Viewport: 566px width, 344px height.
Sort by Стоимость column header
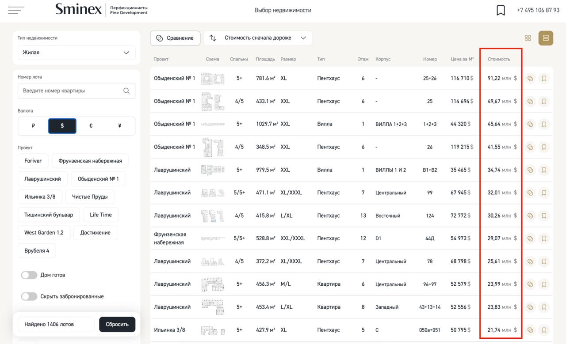click(x=499, y=59)
